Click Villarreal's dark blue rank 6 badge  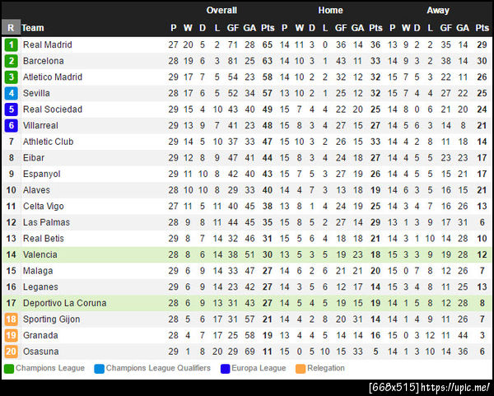(11, 125)
